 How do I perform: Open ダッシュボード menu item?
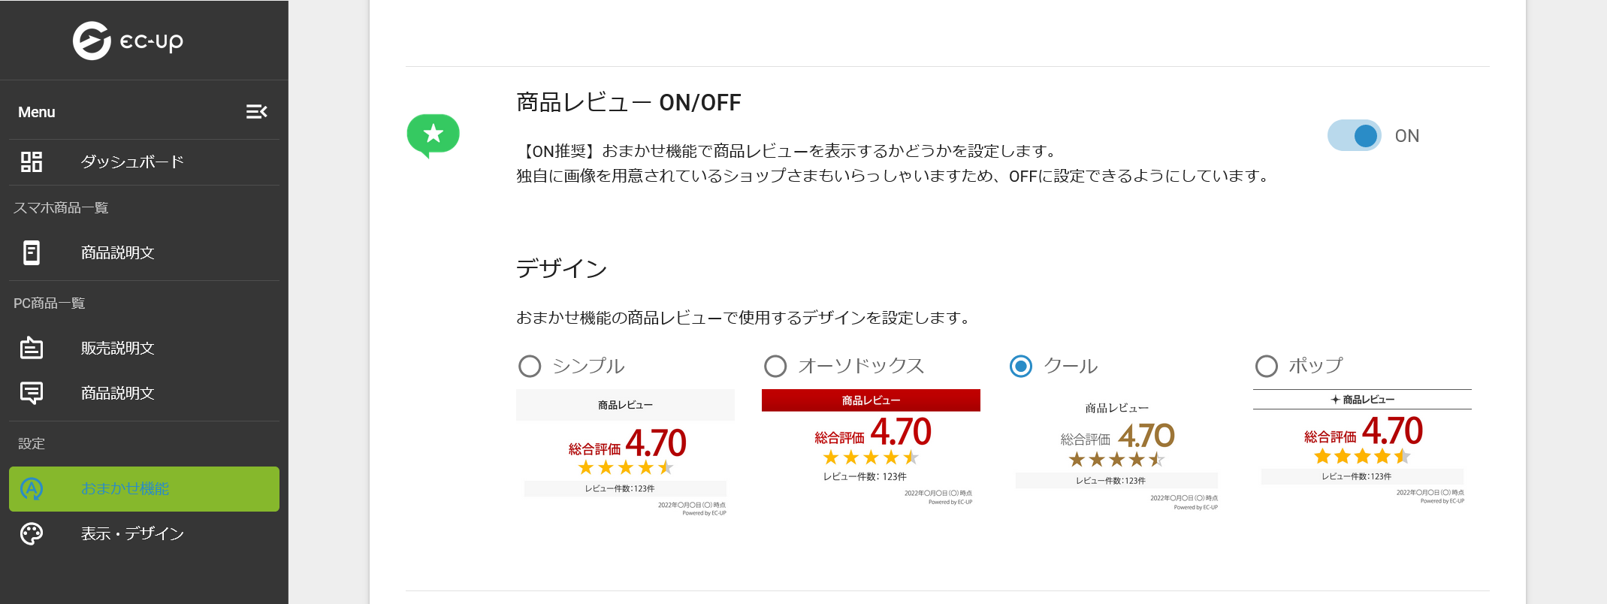click(144, 162)
